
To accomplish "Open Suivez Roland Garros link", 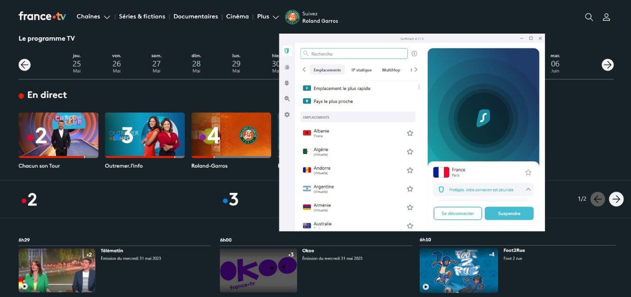I will (312, 17).
